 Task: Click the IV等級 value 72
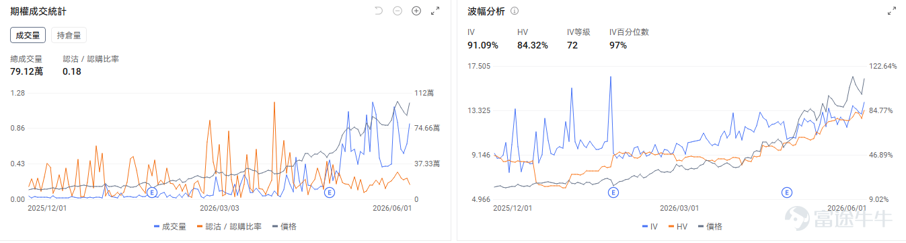(573, 45)
